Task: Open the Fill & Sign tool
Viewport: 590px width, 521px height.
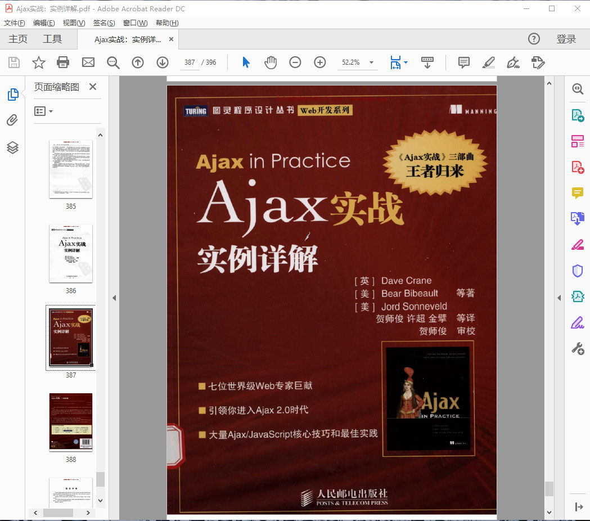Action: [577, 322]
